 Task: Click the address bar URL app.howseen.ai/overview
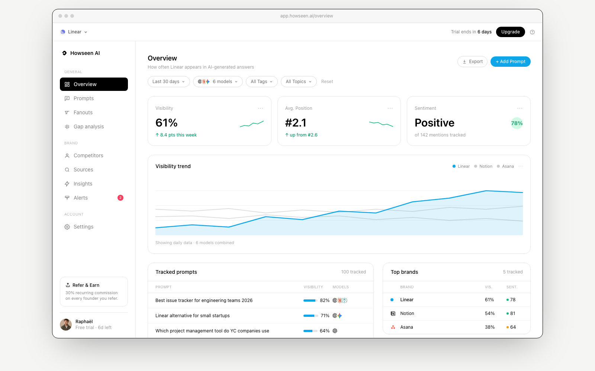click(x=307, y=16)
